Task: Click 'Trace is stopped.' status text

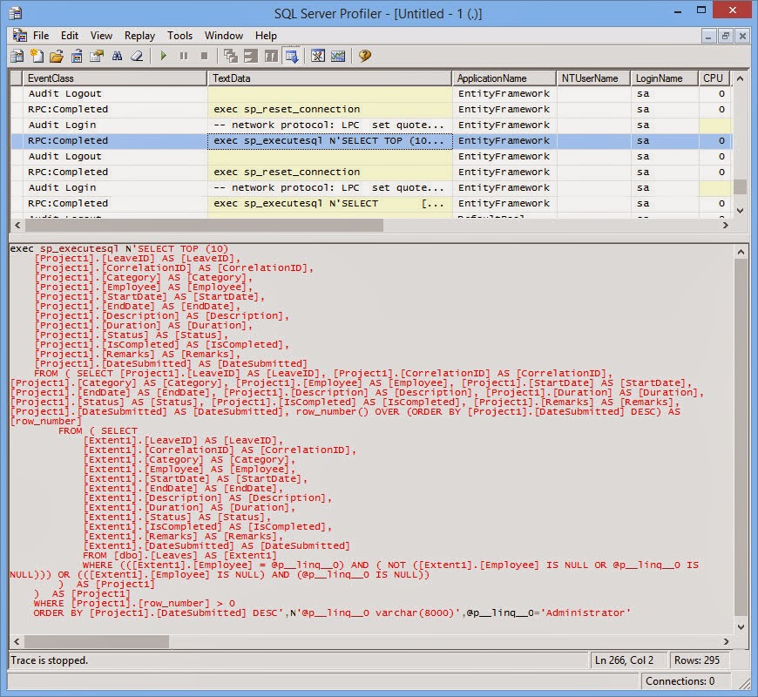Action: pyautogui.click(x=50, y=660)
